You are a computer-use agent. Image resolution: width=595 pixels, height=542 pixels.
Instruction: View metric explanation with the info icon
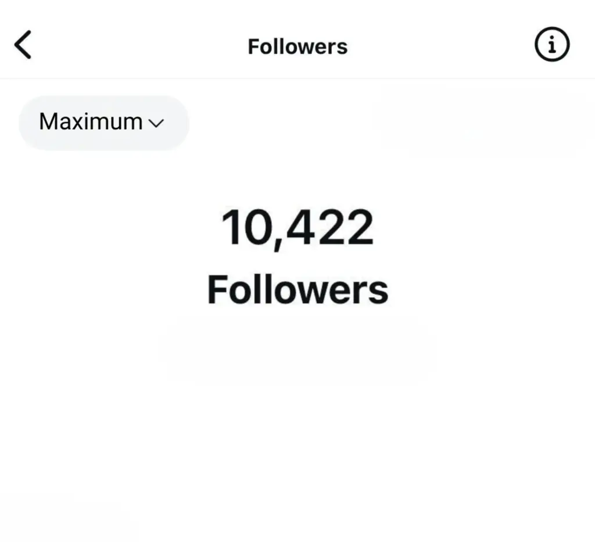coord(551,45)
